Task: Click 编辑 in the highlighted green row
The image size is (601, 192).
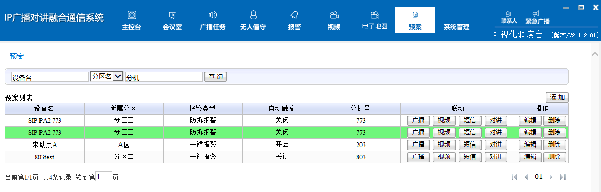Action: (530, 132)
